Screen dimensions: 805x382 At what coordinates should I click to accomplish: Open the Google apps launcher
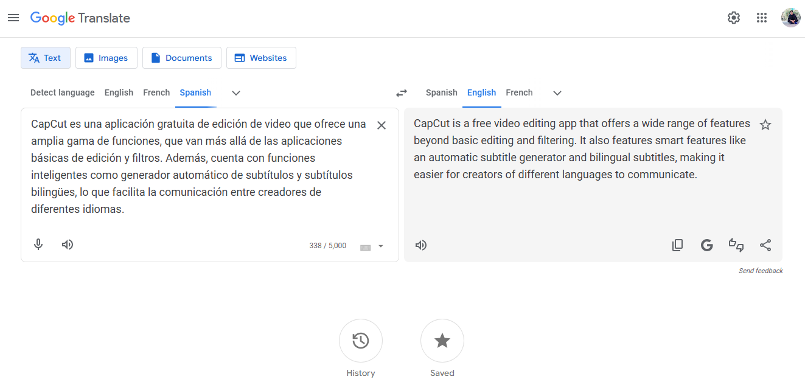761,18
